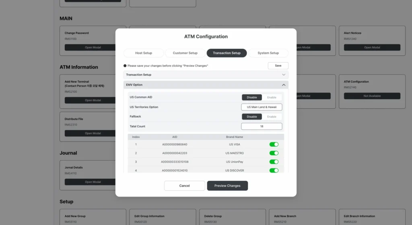
Task: Toggle the US UnionPay switch
Action: pyautogui.click(x=274, y=162)
